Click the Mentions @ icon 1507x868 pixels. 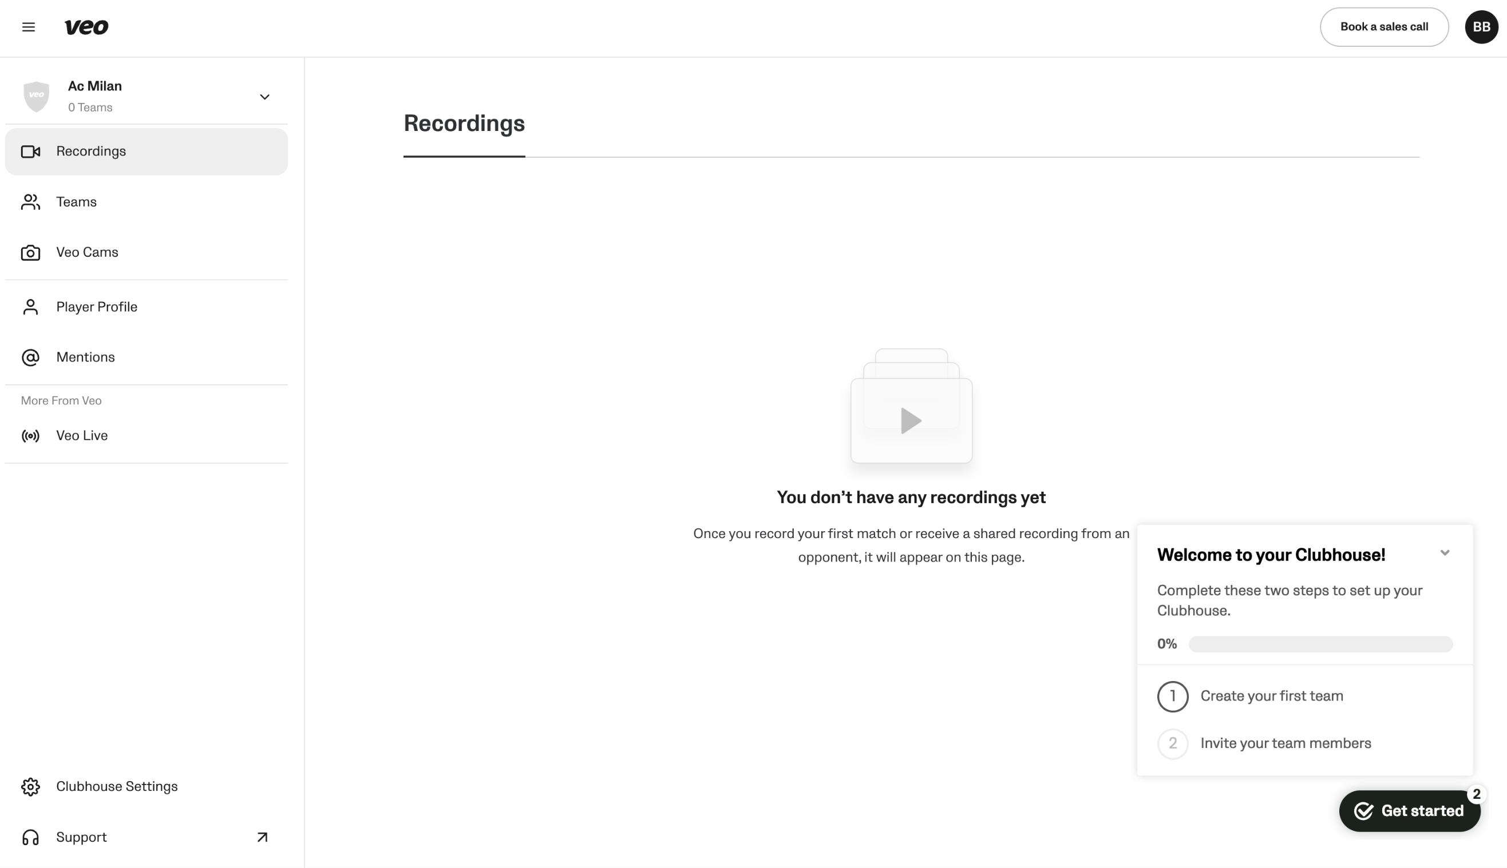(30, 357)
